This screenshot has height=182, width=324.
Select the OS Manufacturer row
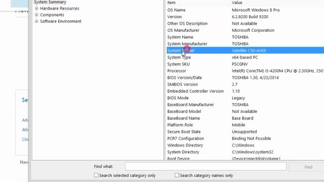coord(245,30)
